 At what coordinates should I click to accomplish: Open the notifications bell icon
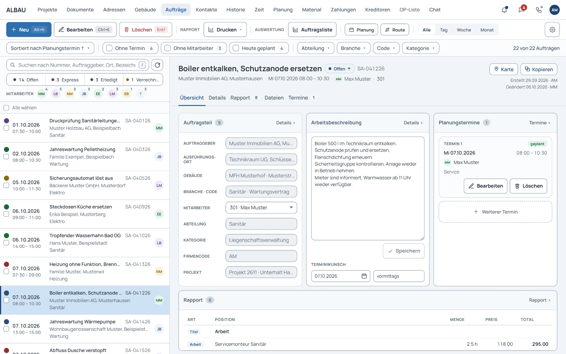coord(504,10)
